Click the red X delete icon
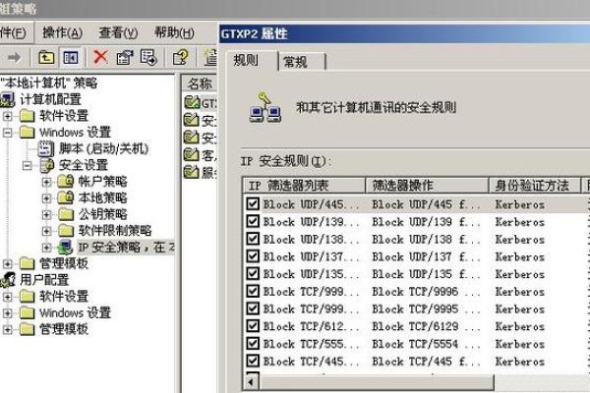590x393 pixels. [x=100, y=58]
